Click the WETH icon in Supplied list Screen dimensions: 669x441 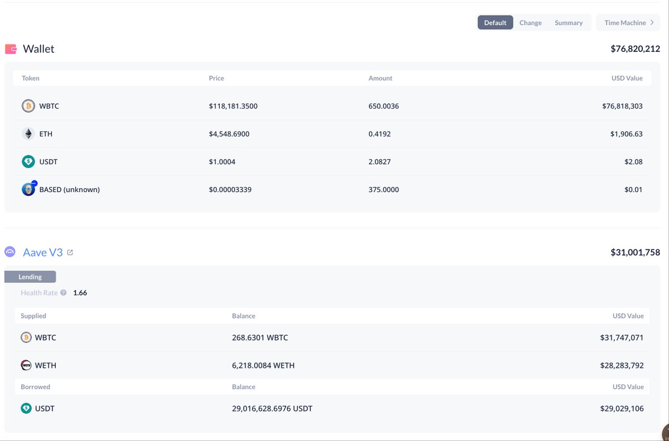(x=26, y=365)
